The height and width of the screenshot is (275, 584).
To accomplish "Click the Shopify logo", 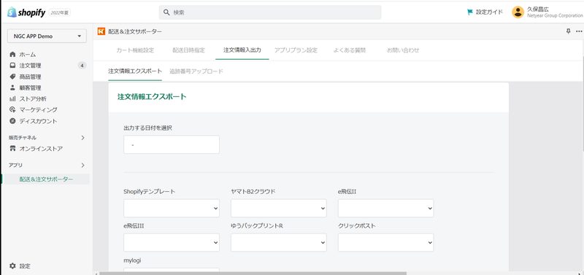I will [26, 12].
